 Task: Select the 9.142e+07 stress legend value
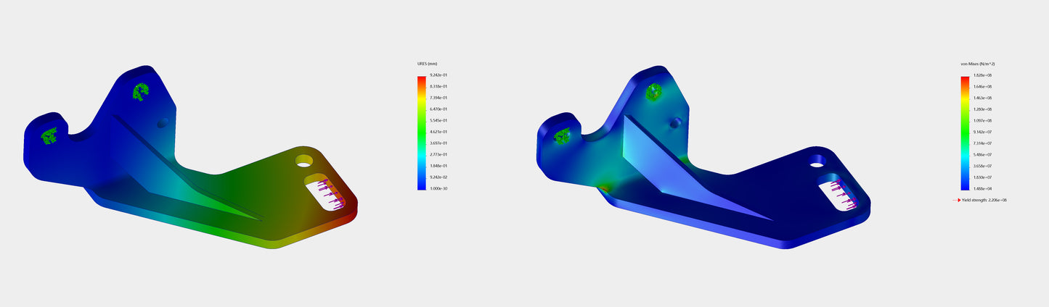(x=982, y=132)
